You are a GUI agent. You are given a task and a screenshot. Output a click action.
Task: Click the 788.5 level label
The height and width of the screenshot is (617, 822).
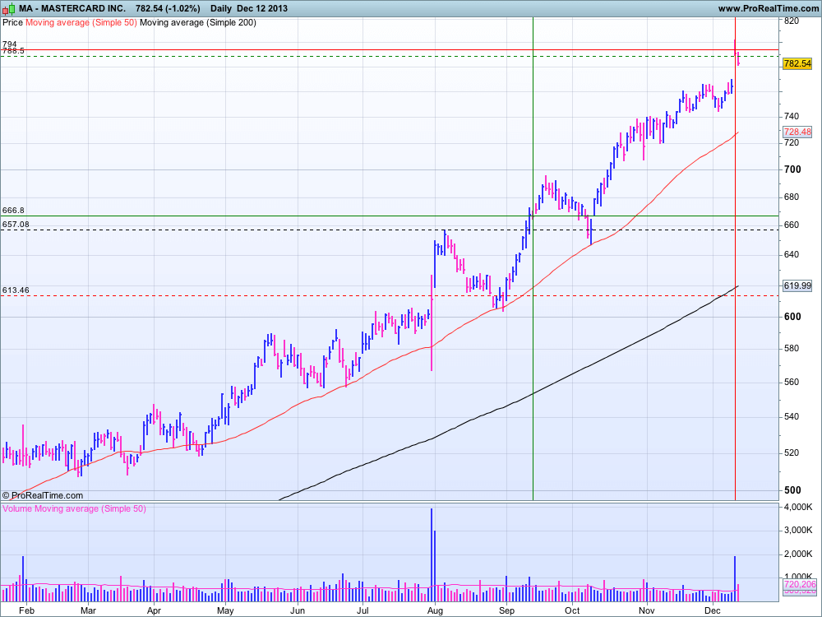pyautogui.click(x=13, y=51)
